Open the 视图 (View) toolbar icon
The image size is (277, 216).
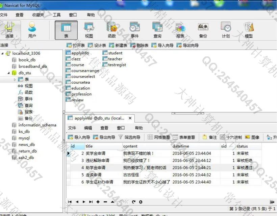89,30
